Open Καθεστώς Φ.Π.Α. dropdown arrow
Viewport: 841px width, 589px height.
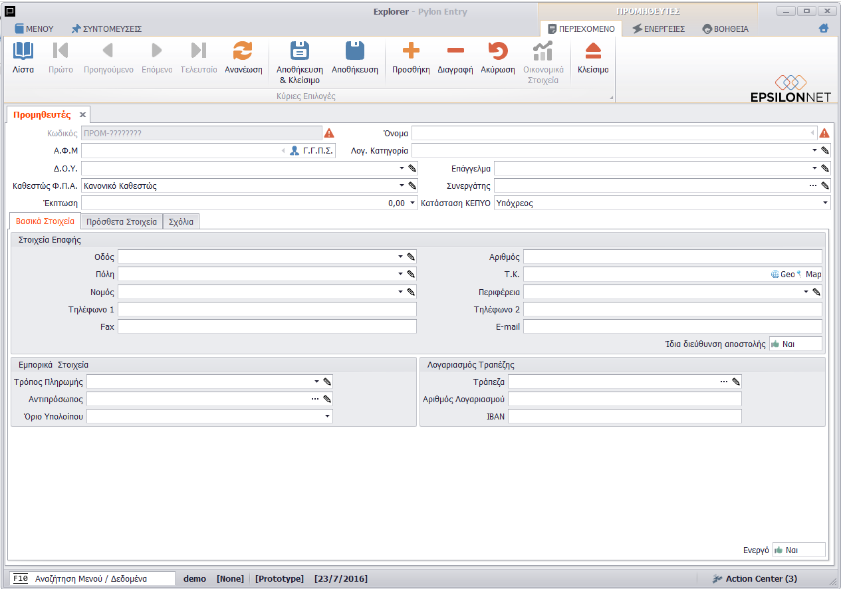(x=402, y=185)
